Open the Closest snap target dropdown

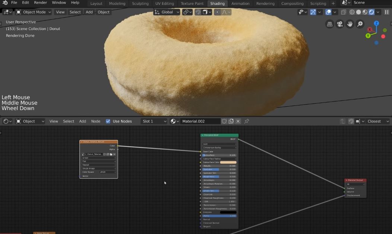377,121
